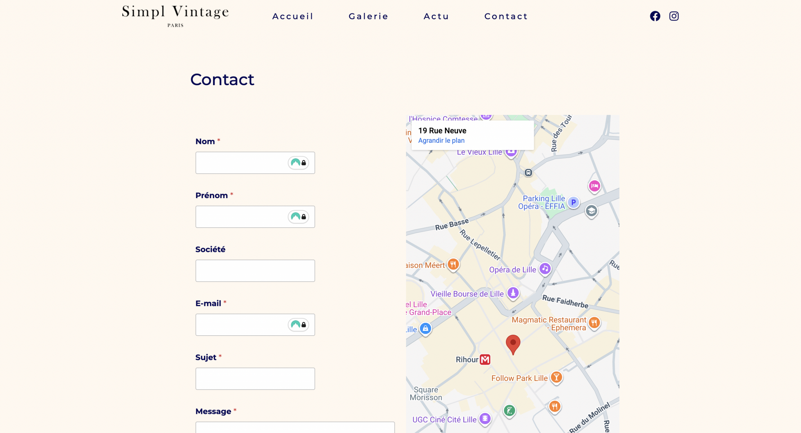Image resolution: width=801 pixels, height=433 pixels.
Task: Open the Instagram icon in the header
Action: [x=674, y=16]
